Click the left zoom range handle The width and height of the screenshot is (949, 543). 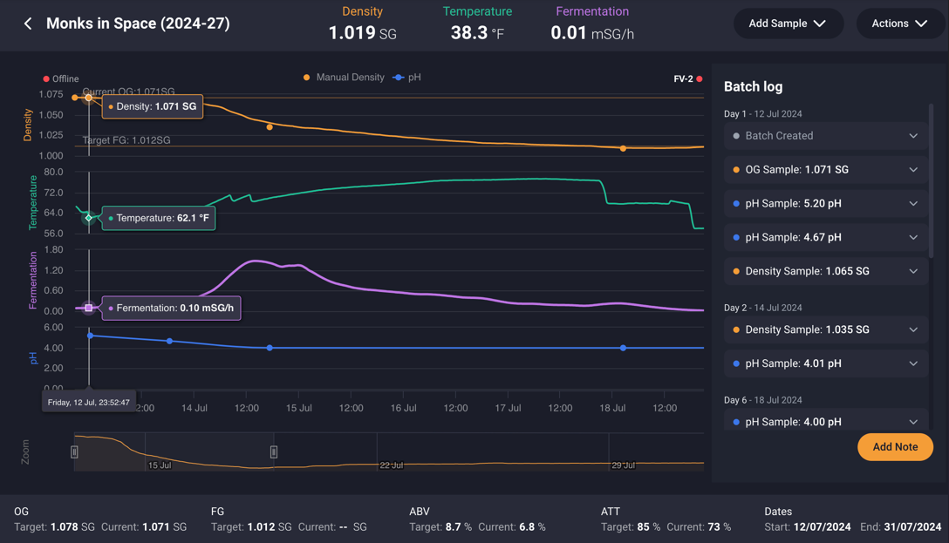[x=74, y=451]
